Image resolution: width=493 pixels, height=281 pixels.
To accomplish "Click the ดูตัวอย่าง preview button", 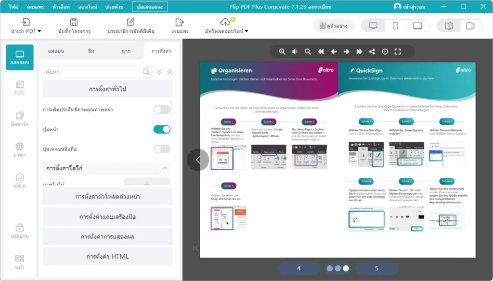I will point(334,26).
